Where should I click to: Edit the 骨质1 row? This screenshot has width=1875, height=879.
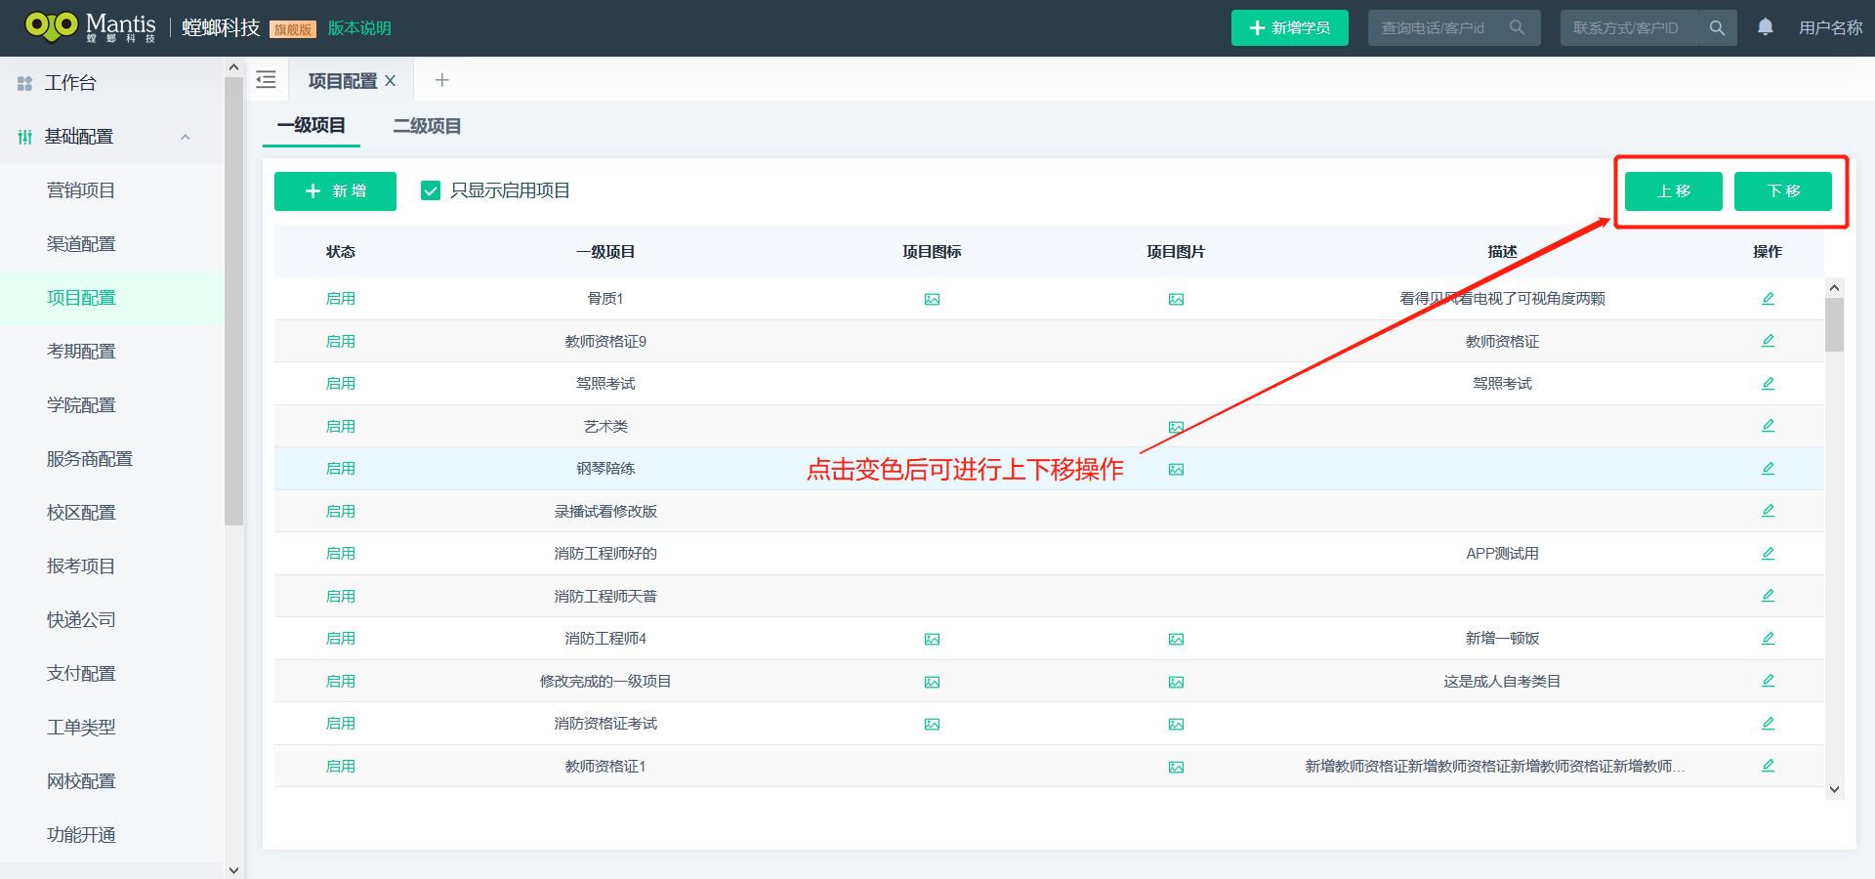[1768, 298]
